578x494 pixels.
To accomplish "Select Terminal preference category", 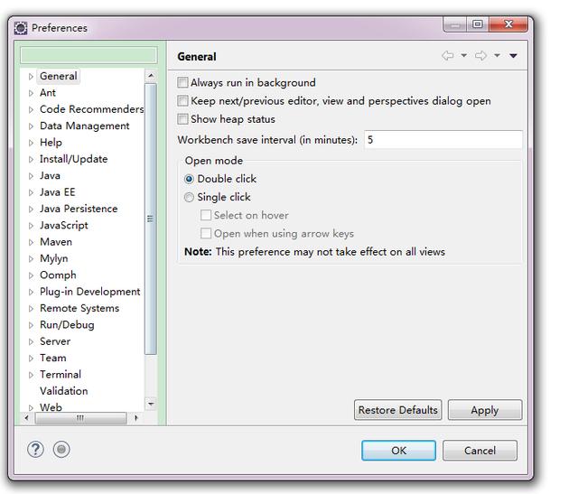I will (61, 375).
